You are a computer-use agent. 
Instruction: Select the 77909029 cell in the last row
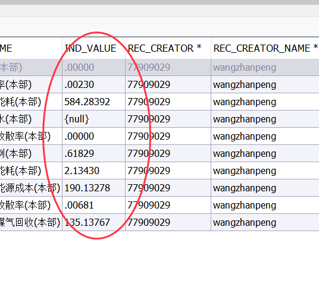click(x=168, y=222)
